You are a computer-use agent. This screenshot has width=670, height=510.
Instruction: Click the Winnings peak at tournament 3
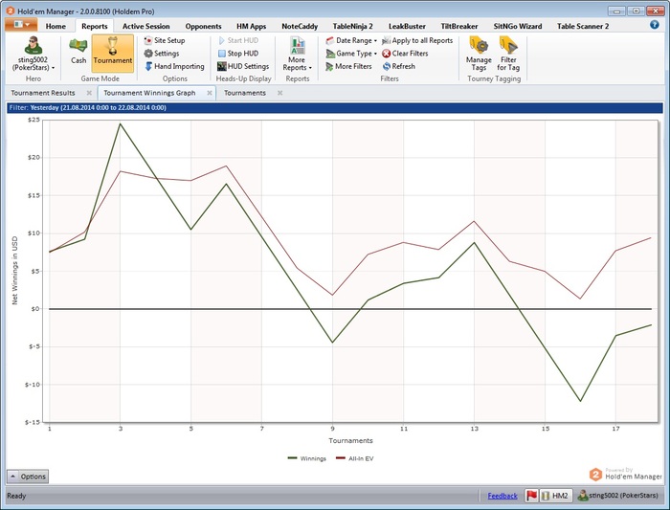(x=120, y=123)
